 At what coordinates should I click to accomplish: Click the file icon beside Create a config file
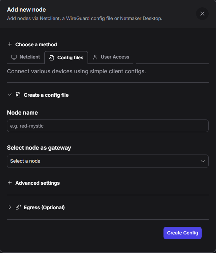tap(18, 95)
